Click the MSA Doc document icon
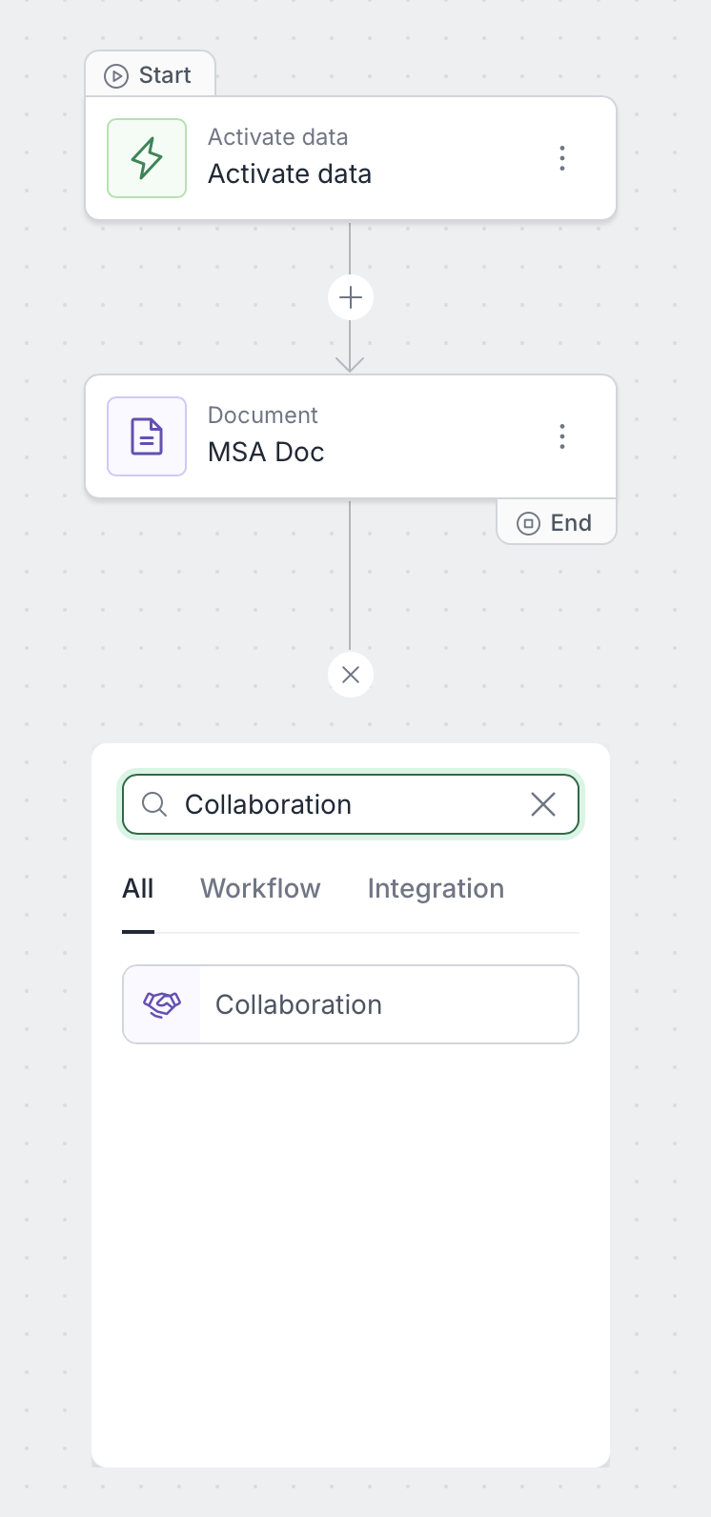Viewport: 711px width, 1517px height. [147, 436]
